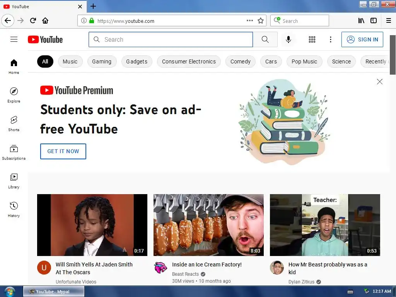The height and width of the screenshot is (297, 396).
Task: Go to Home in the sidebar
Action: click(x=14, y=67)
